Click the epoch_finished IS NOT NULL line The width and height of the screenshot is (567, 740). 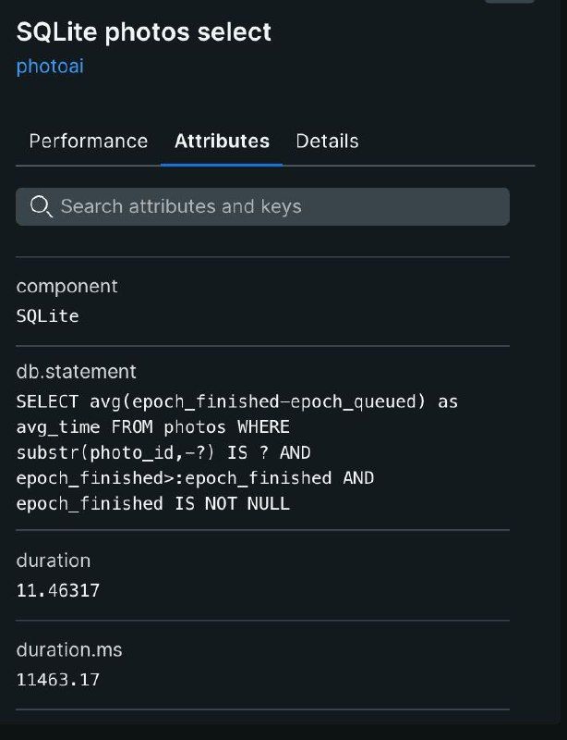coord(153,503)
